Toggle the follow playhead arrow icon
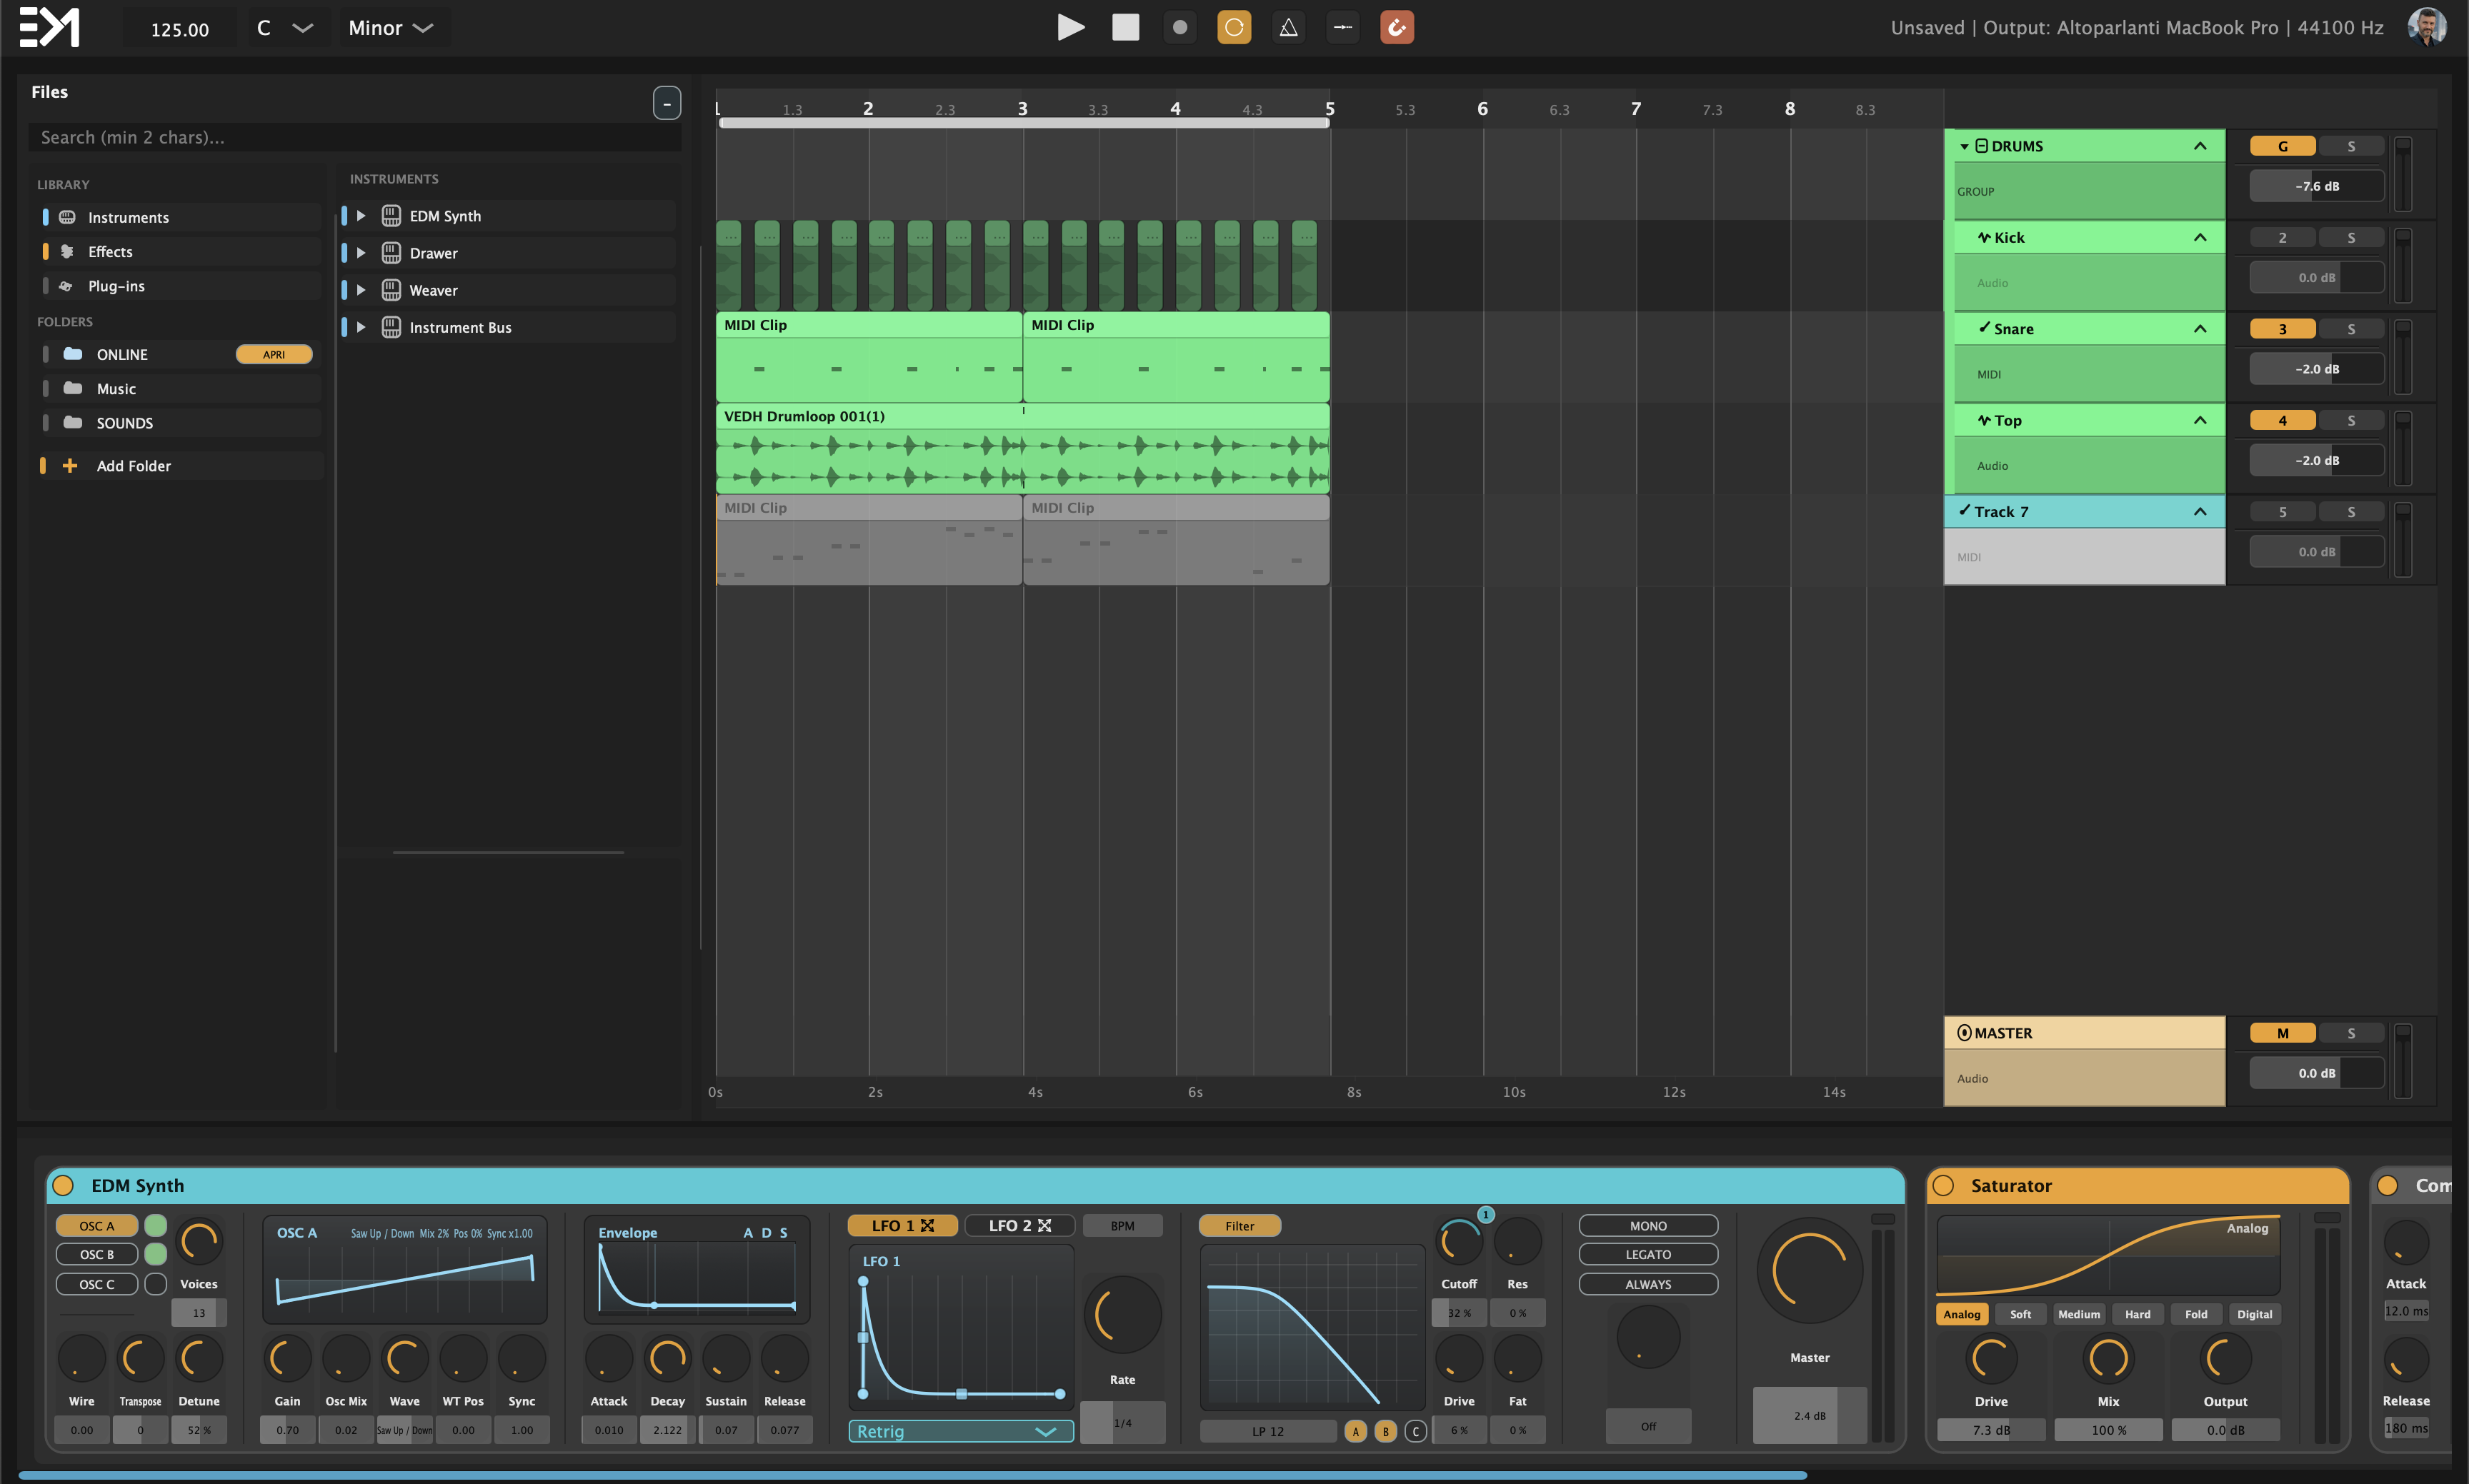The height and width of the screenshot is (1484, 2469). click(1342, 27)
